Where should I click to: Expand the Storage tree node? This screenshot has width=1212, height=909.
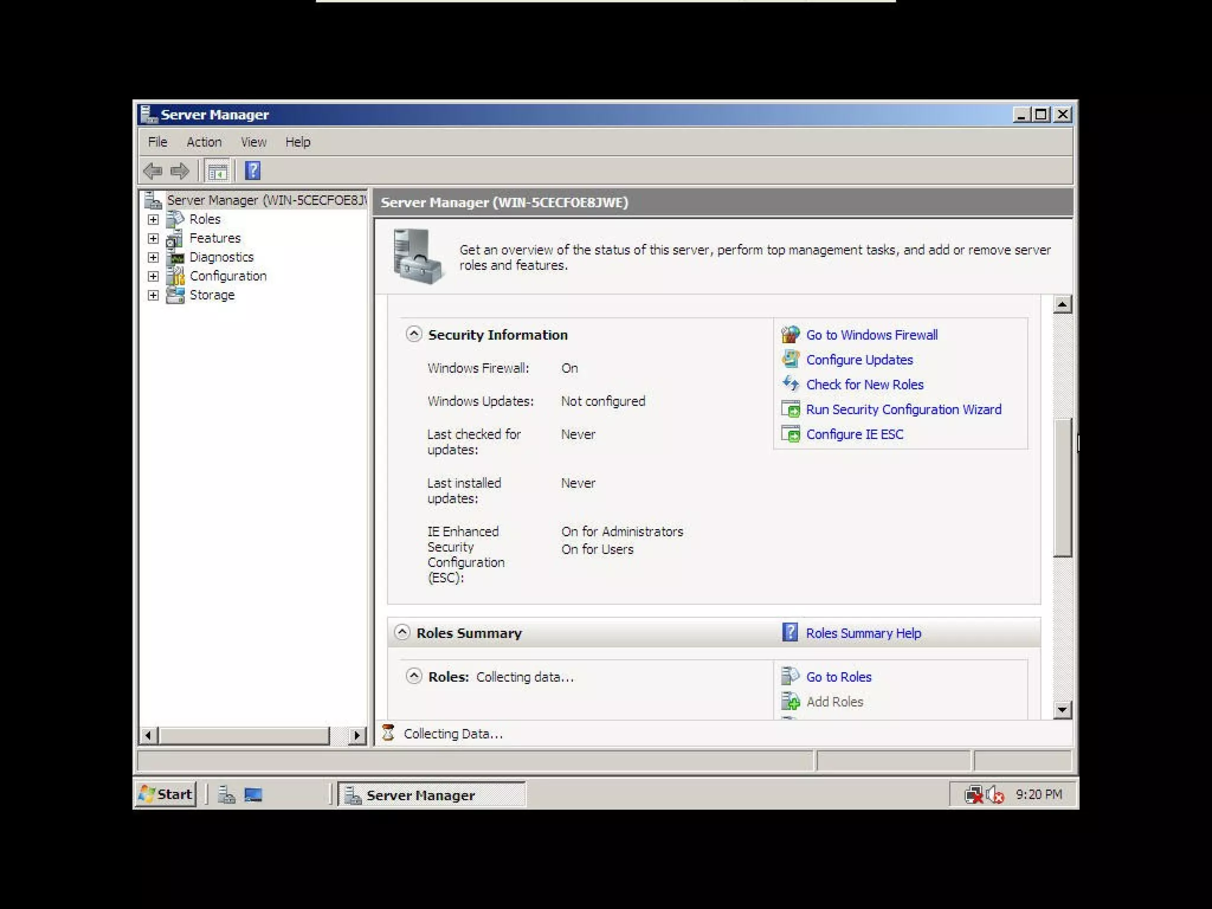153,295
